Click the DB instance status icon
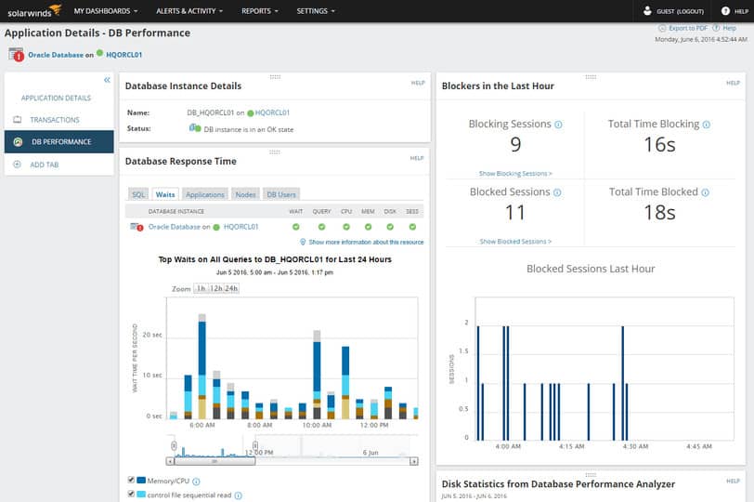 [195, 128]
